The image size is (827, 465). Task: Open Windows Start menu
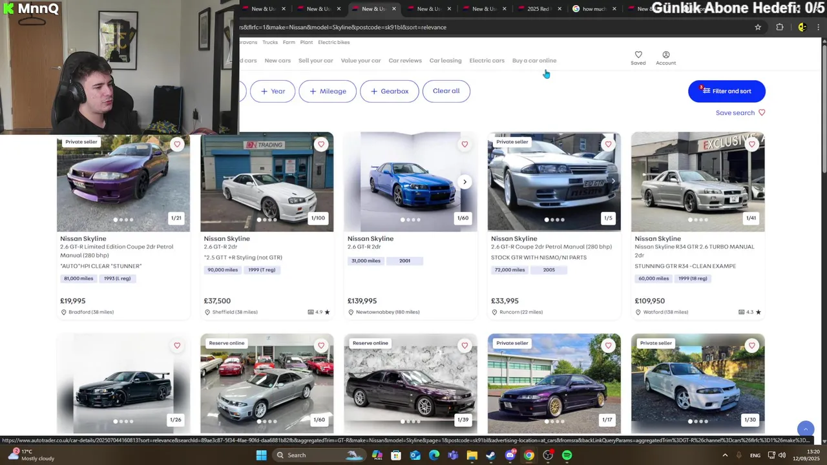point(261,455)
